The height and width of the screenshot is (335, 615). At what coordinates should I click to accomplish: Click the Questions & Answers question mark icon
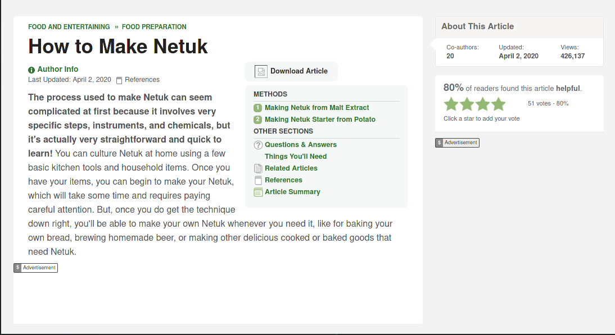258,145
